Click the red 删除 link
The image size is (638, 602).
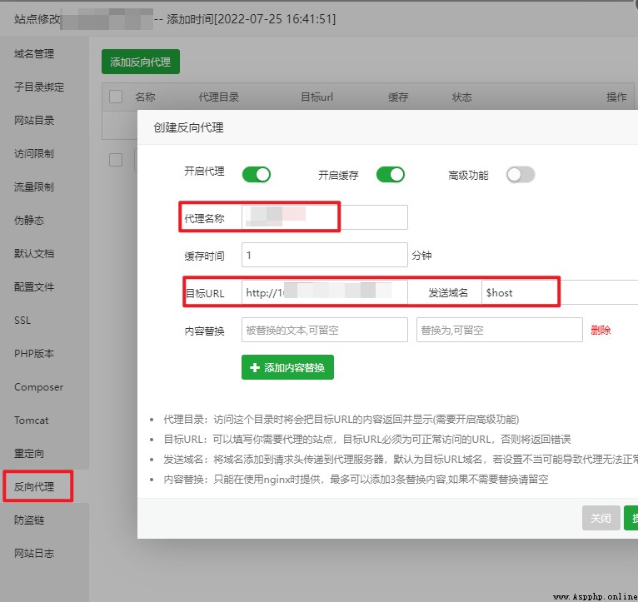tap(601, 330)
